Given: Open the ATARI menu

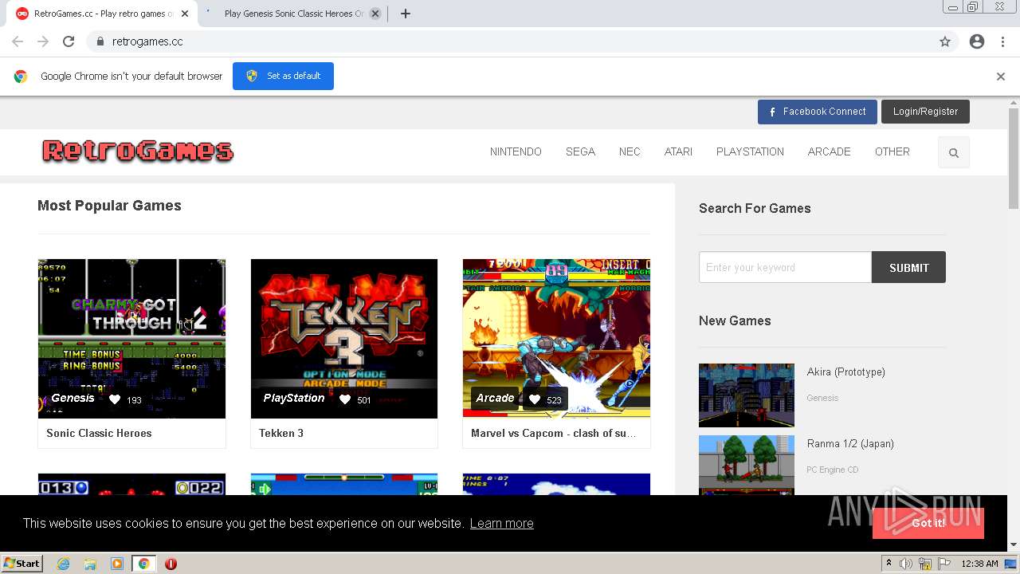Looking at the screenshot, I should pyautogui.click(x=678, y=151).
